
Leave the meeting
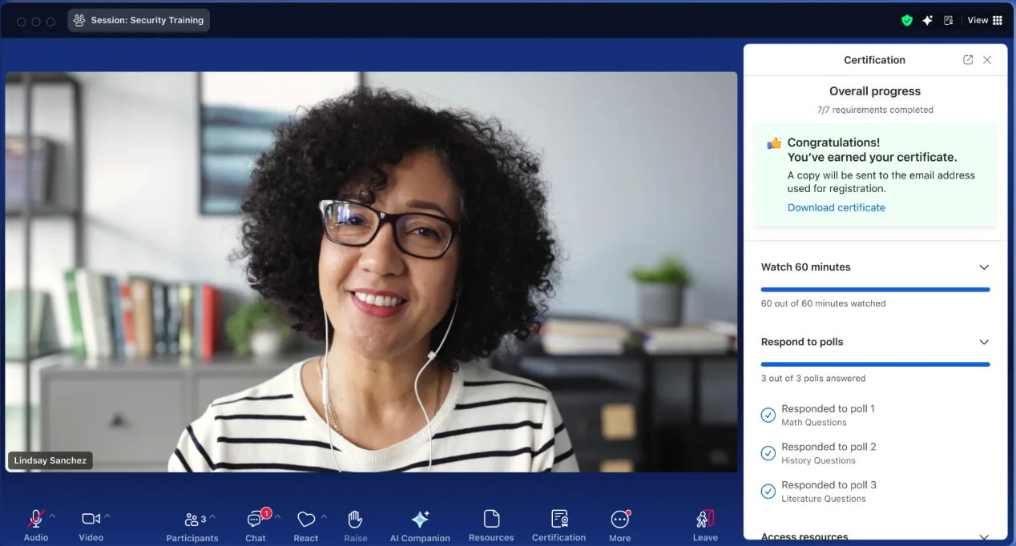pyautogui.click(x=705, y=524)
